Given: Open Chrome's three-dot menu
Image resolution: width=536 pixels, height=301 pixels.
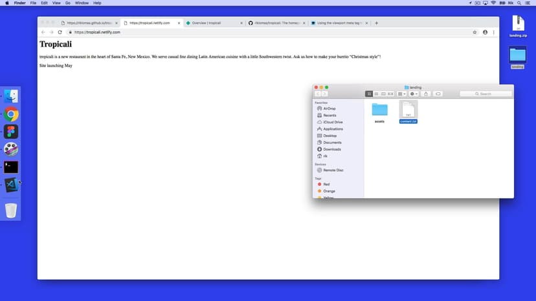Looking at the screenshot, I should 494,32.
